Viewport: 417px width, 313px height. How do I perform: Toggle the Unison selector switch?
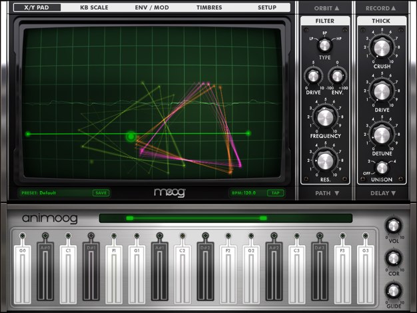382,168
